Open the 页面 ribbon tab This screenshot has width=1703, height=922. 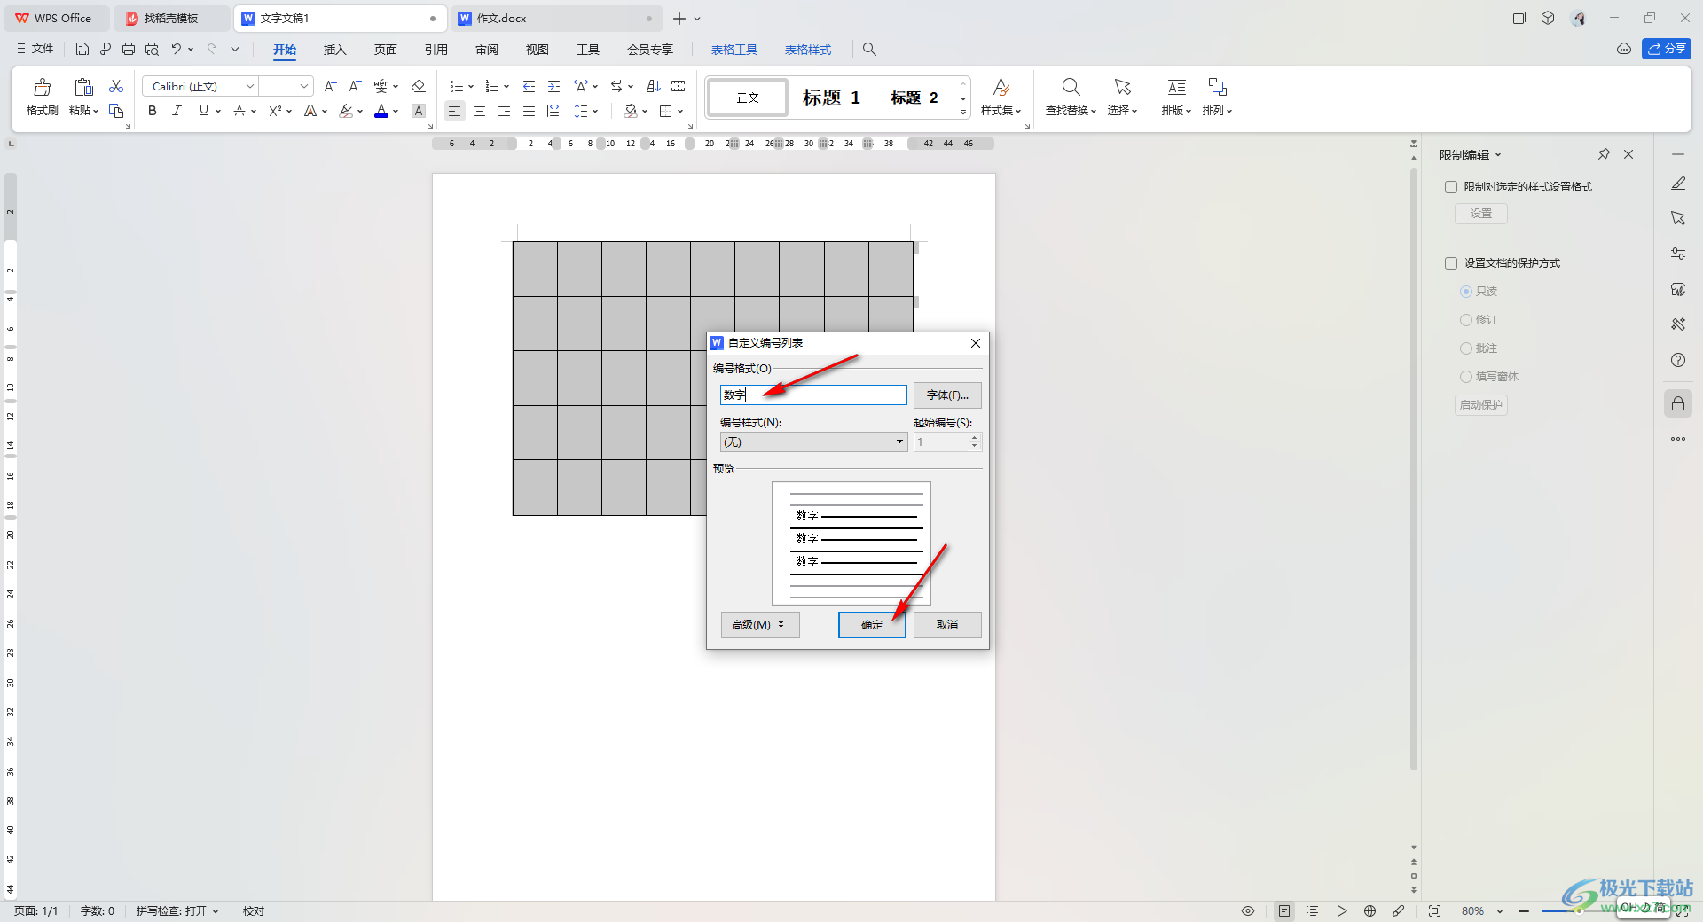pyautogui.click(x=385, y=50)
